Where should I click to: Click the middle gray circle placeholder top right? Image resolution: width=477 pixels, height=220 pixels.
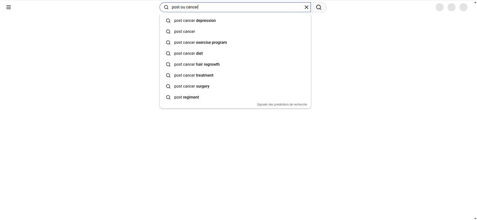coord(451,7)
